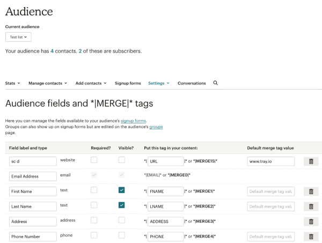This screenshot has width=322, height=243.
Task: Open the audience groups link
Action: click(156, 127)
